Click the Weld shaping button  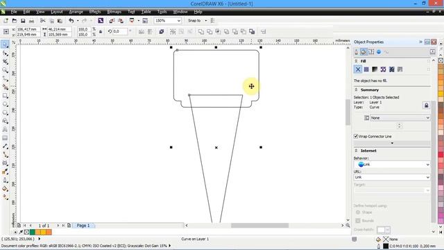coord(201,32)
